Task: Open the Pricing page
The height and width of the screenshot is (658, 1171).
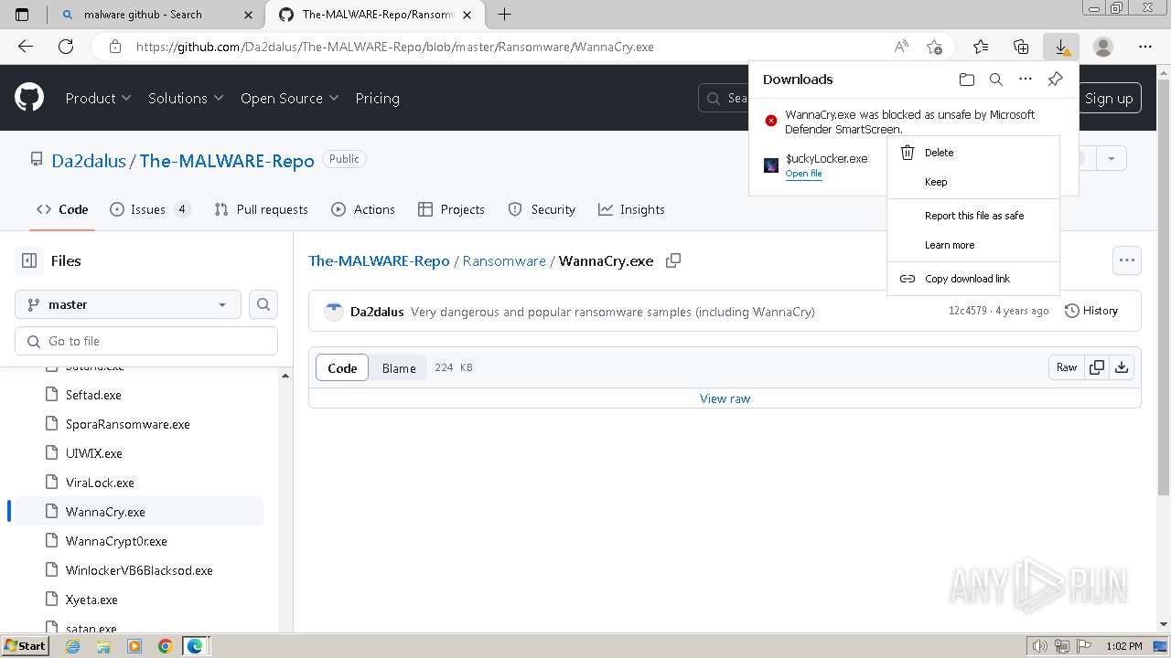Action: 377,98
